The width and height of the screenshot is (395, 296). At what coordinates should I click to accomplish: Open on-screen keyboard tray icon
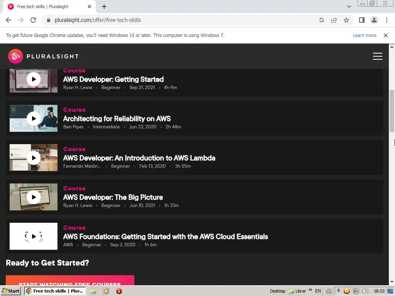tap(329, 291)
